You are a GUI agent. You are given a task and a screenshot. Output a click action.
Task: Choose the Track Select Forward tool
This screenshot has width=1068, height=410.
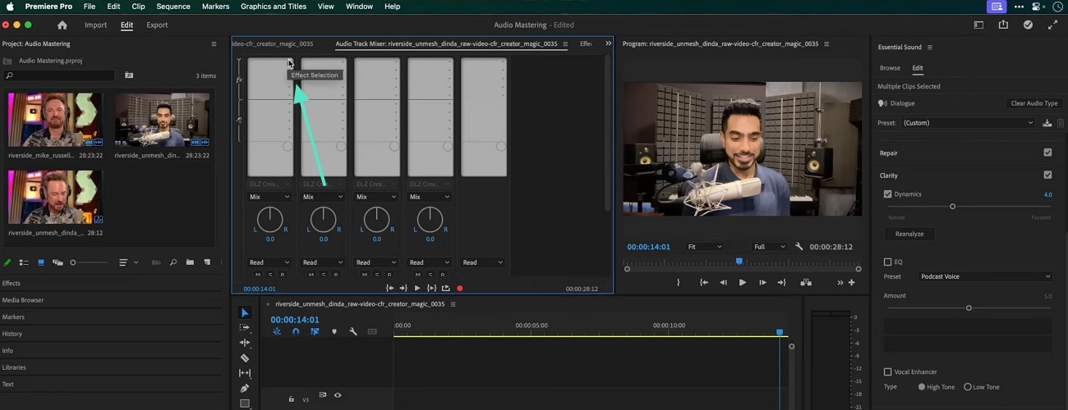[245, 327]
